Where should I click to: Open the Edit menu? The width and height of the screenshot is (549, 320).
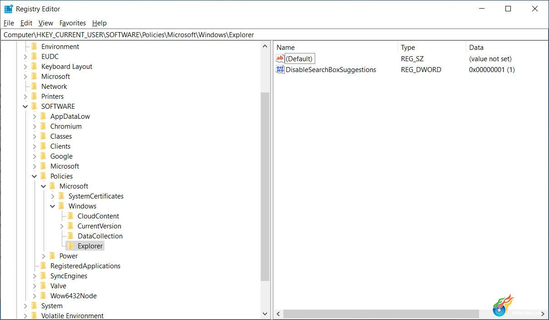26,23
